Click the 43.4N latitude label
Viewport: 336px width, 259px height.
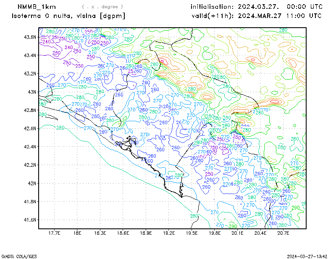[x=30, y=55]
